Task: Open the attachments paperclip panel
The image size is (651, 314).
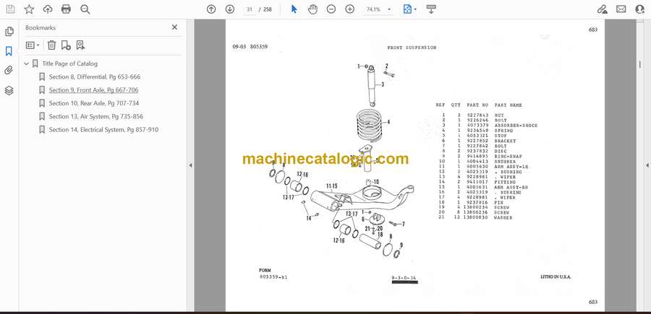Action: click(9, 71)
